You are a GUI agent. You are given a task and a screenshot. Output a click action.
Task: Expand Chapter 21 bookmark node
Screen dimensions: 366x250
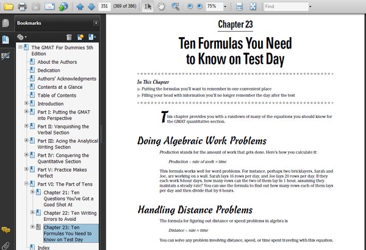32,192
